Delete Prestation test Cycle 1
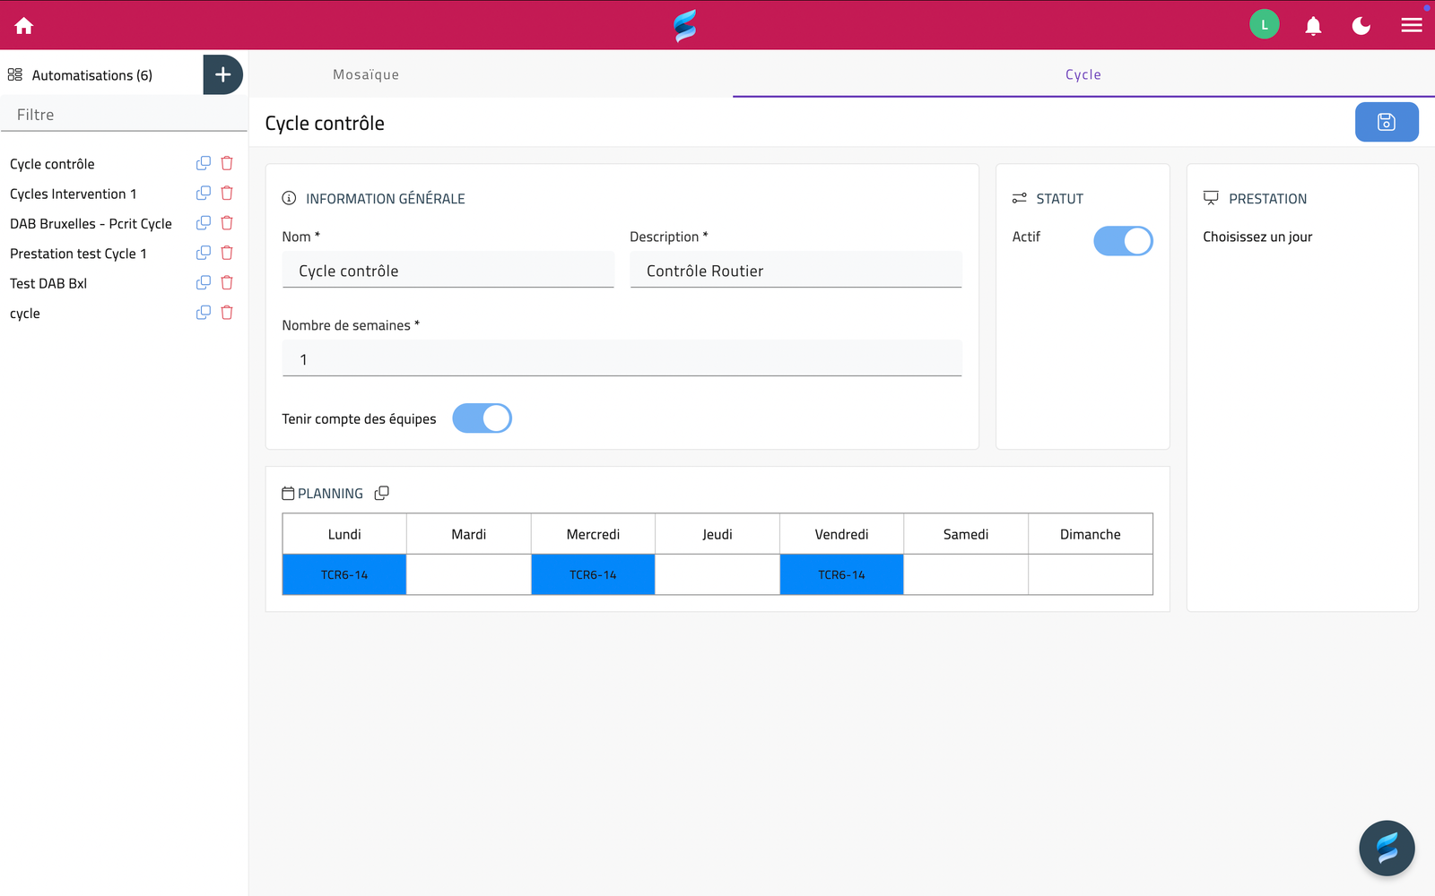Viewport: 1435px width, 896px height. [x=227, y=253]
